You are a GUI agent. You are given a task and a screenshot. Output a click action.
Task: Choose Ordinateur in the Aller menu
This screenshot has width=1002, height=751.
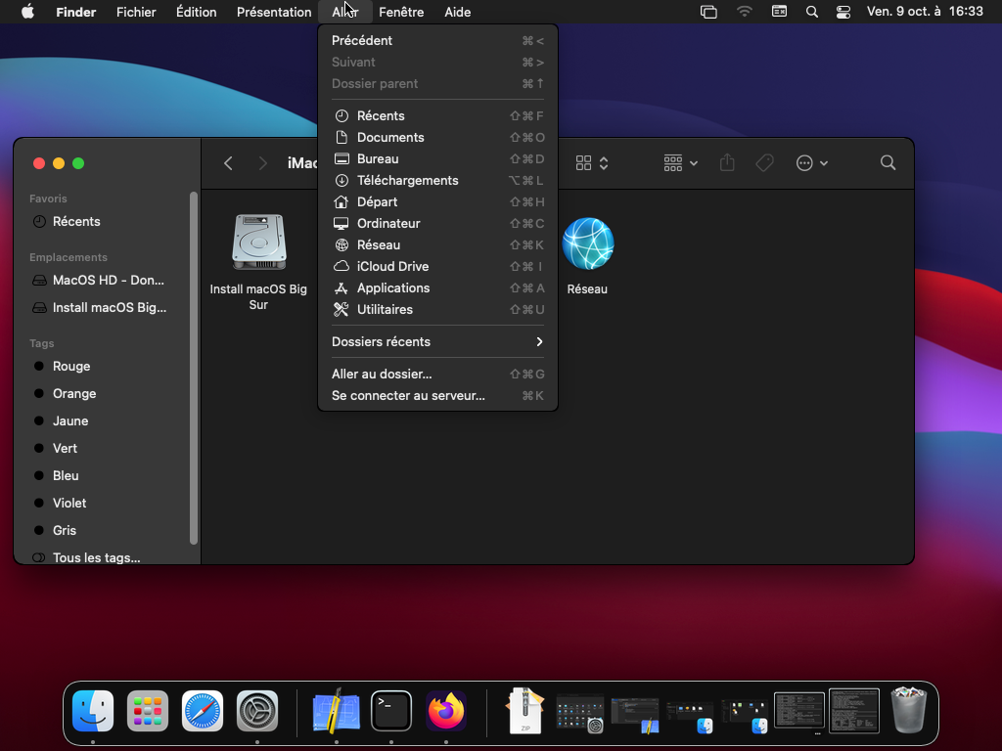437,224
